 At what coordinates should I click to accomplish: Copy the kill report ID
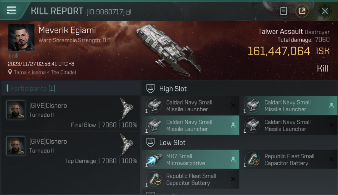(128, 12)
